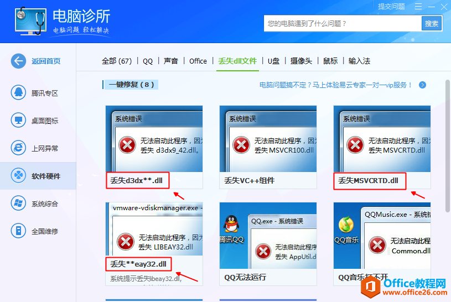The image size is (451, 302).
Task: Select the 丢失dll文件 tab
Action: coord(237,61)
